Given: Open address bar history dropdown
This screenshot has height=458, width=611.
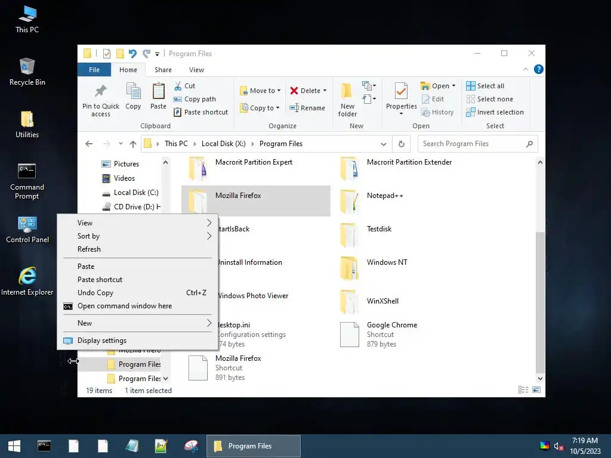Looking at the screenshot, I should click(x=384, y=144).
